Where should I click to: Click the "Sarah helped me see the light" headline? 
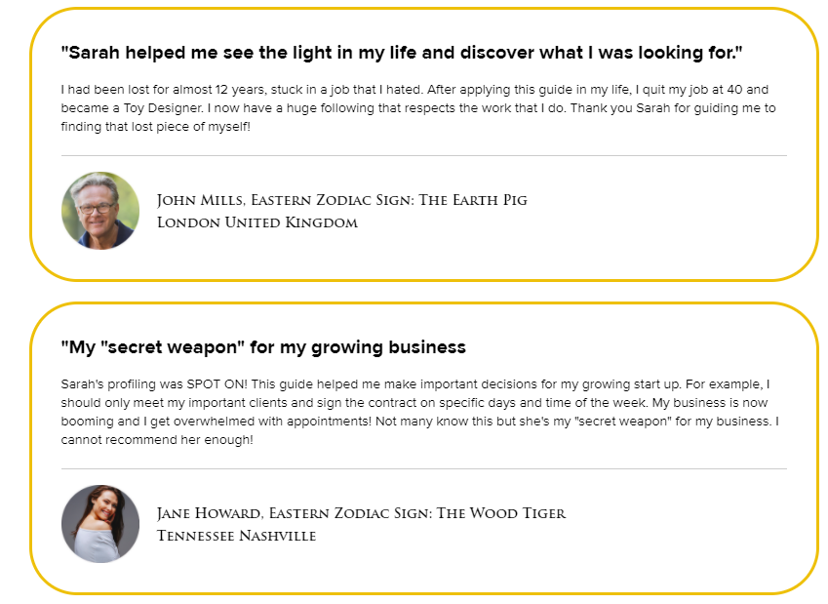[402, 53]
